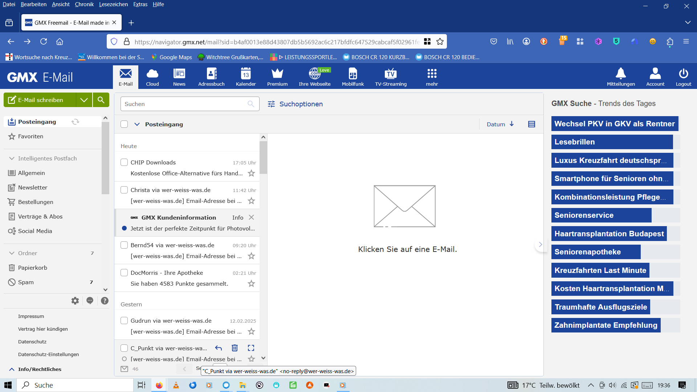
Task: Dismiss the GMX Kundeninformation ad
Action: pos(251,217)
